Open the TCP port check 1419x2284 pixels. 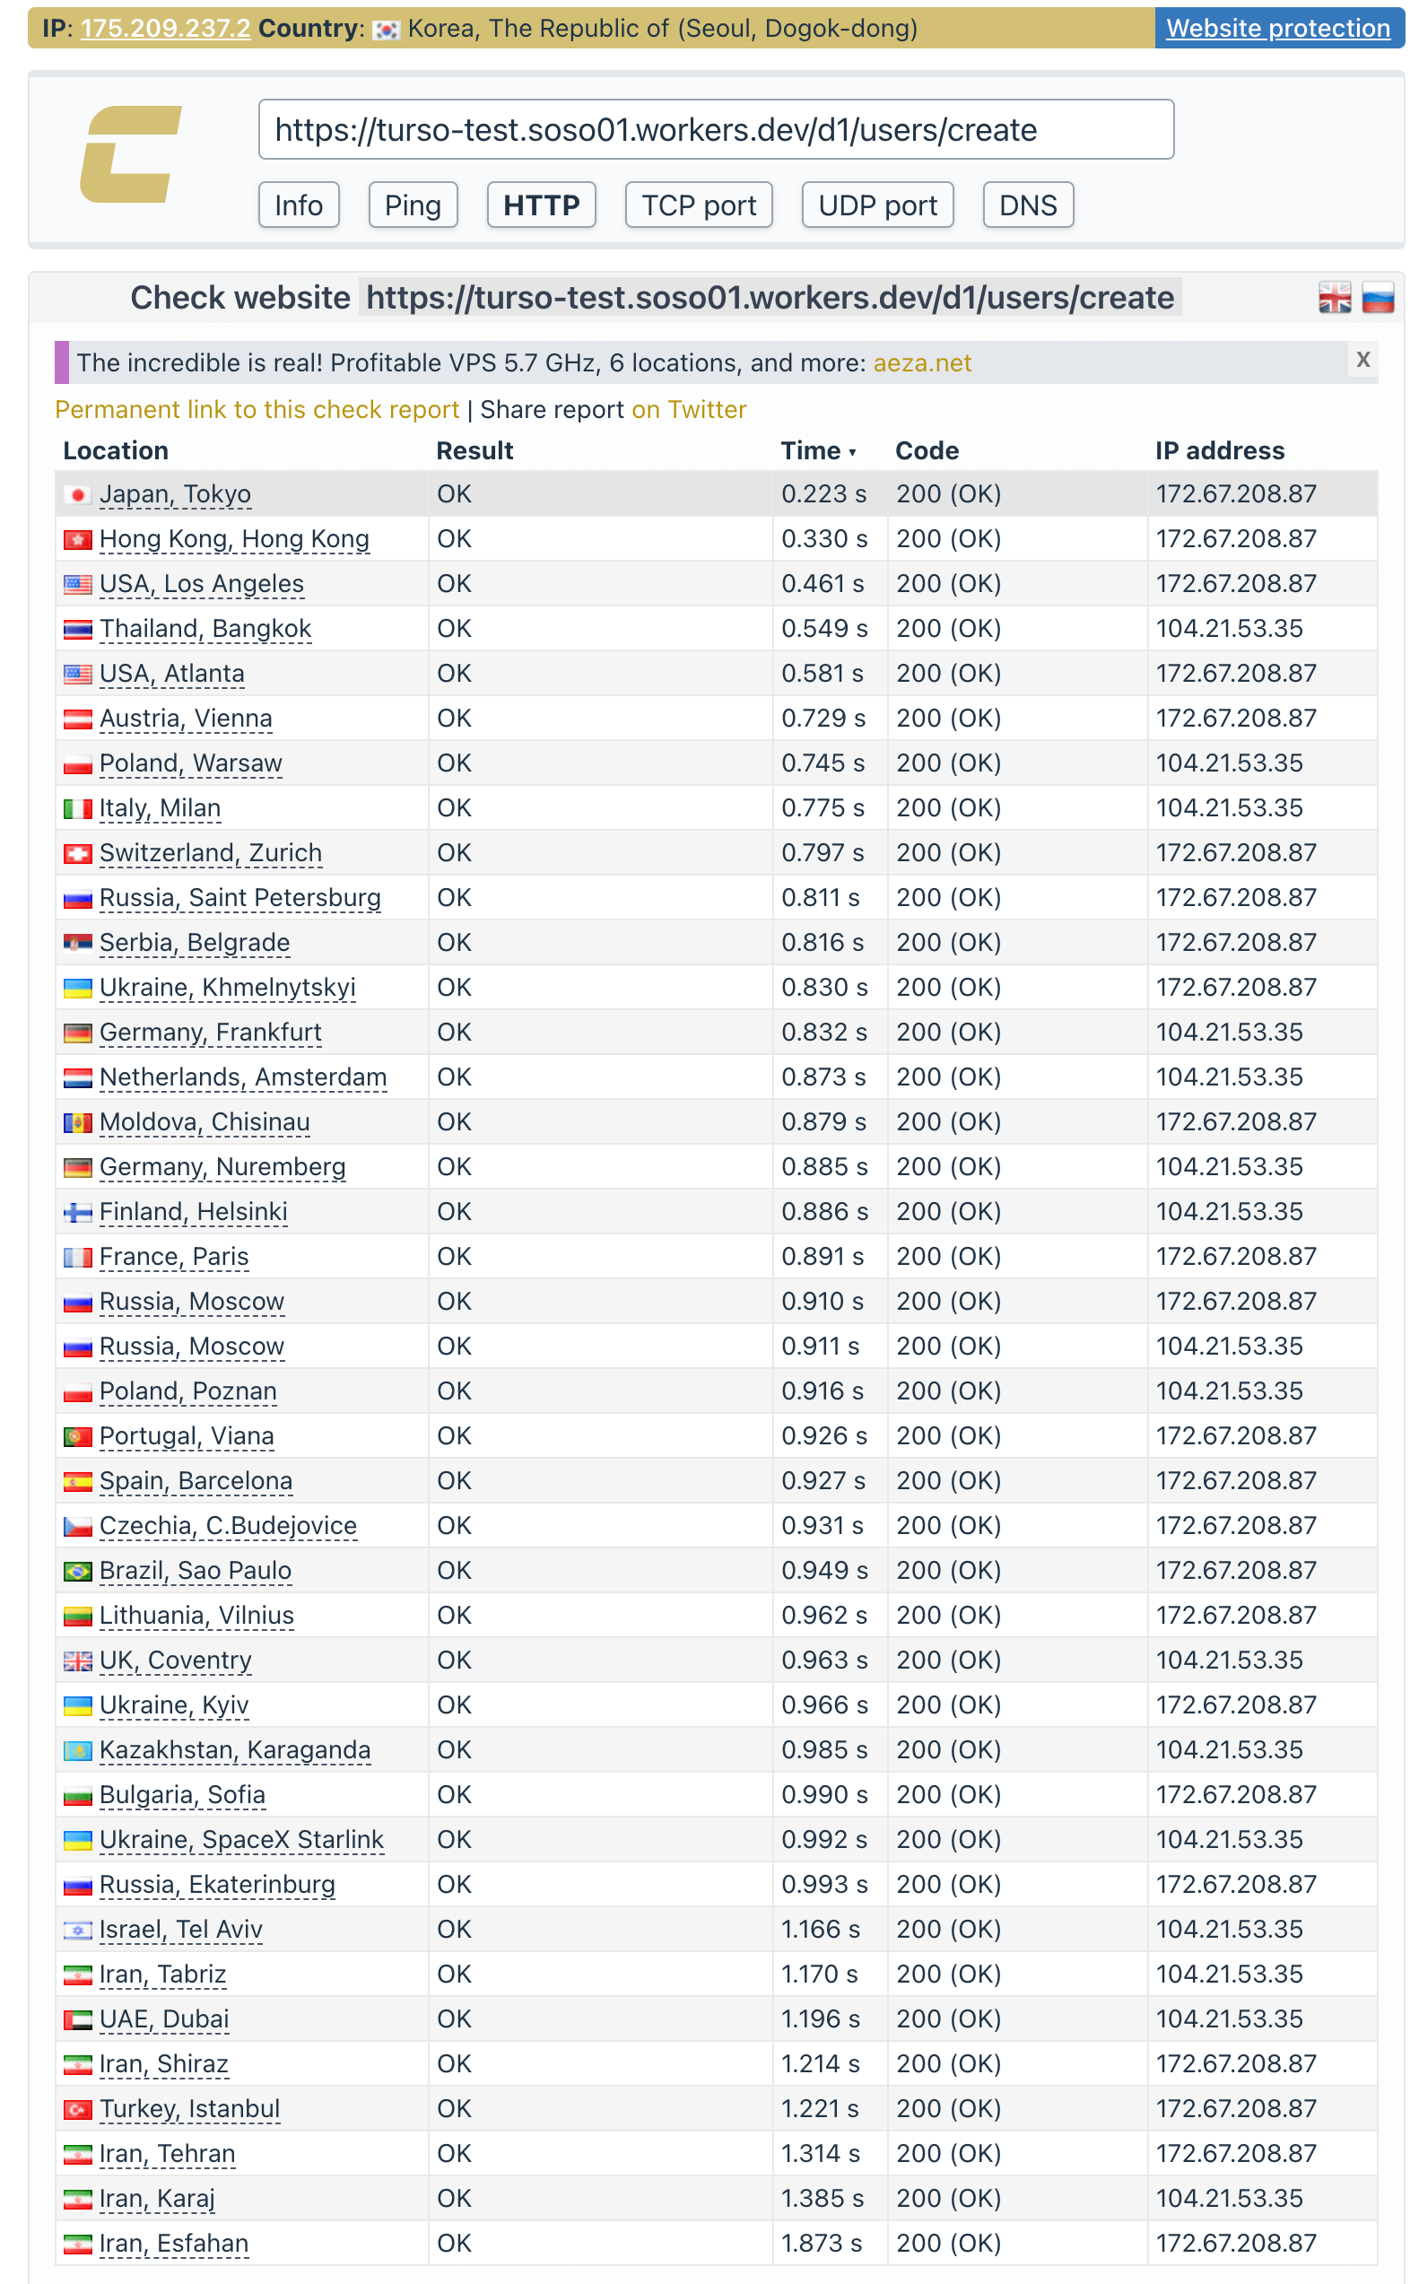point(698,205)
